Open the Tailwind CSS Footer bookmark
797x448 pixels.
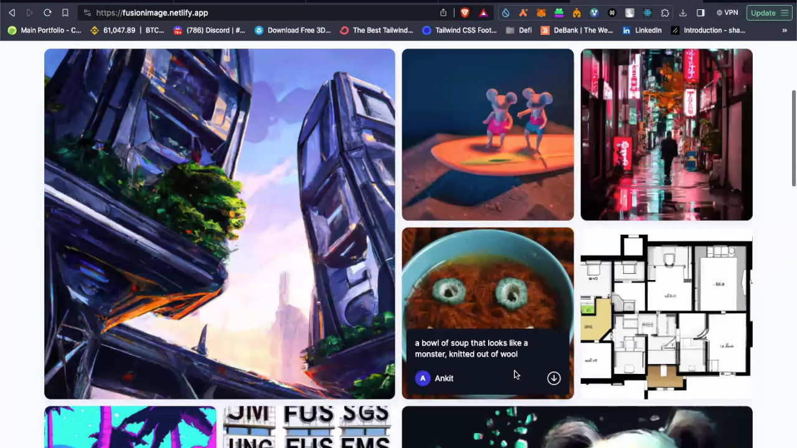(x=460, y=30)
